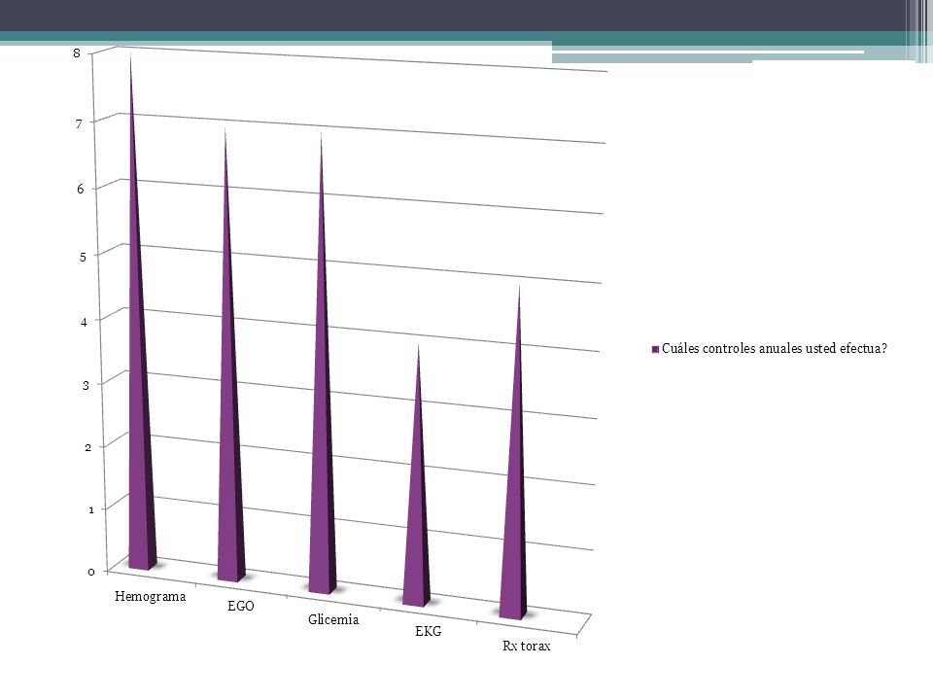Select the legend text "Cuáles controles anuales usted efectua?"
This screenshot has width=933, height=700.
(x=775, y=349)
